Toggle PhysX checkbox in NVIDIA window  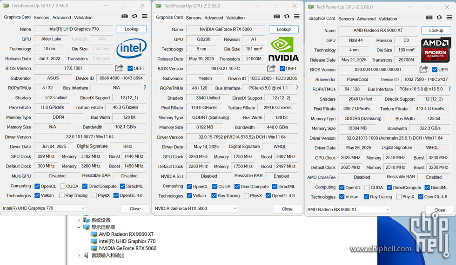tap(246, 196)
